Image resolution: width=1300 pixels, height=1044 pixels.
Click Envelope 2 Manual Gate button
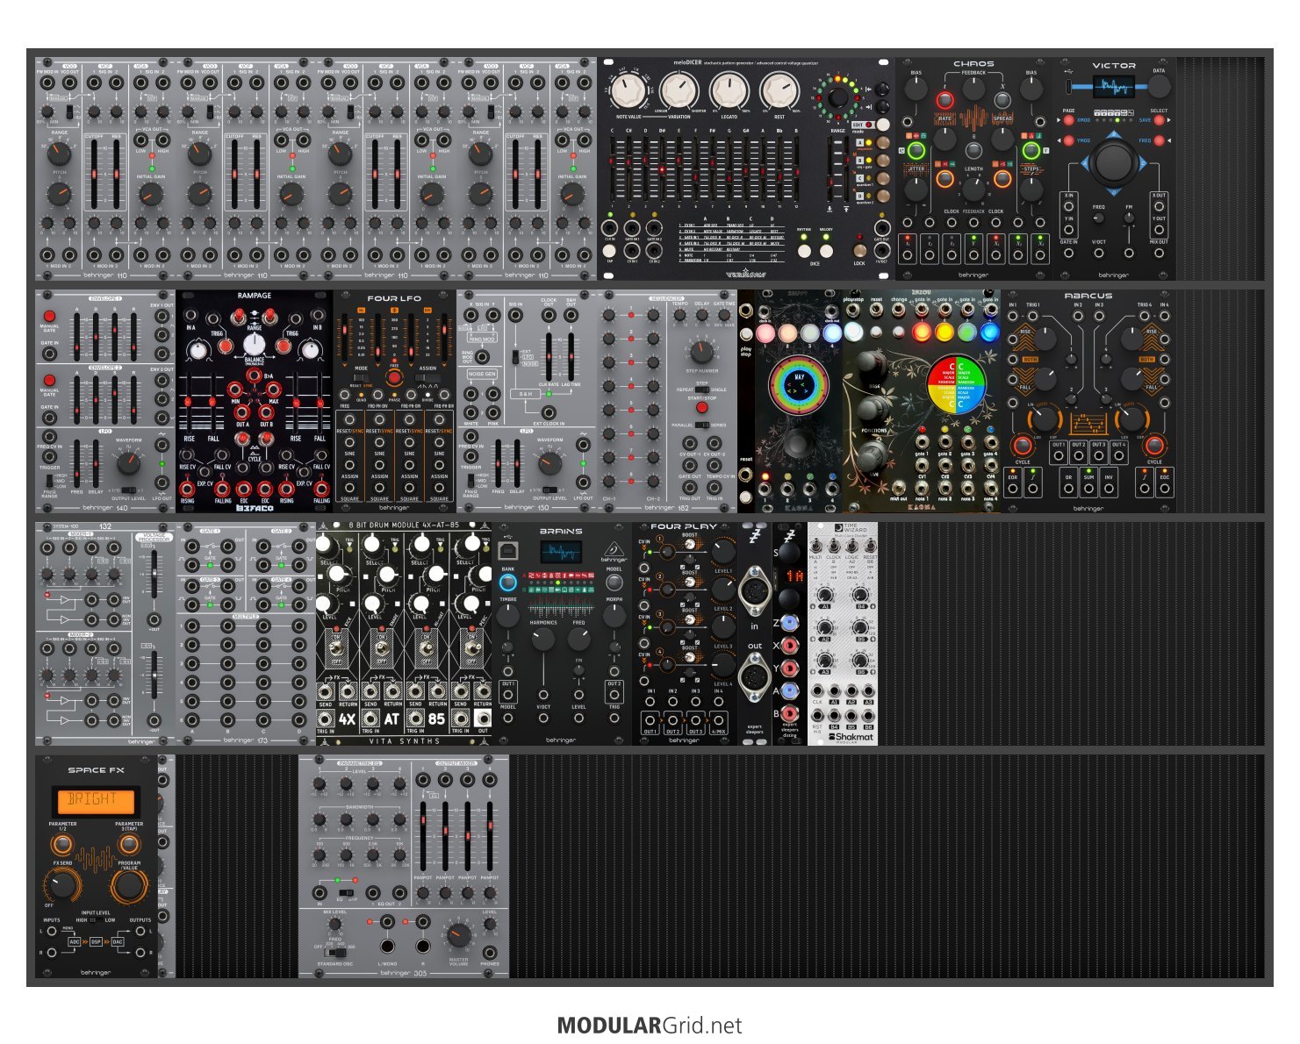click(49, 378)
